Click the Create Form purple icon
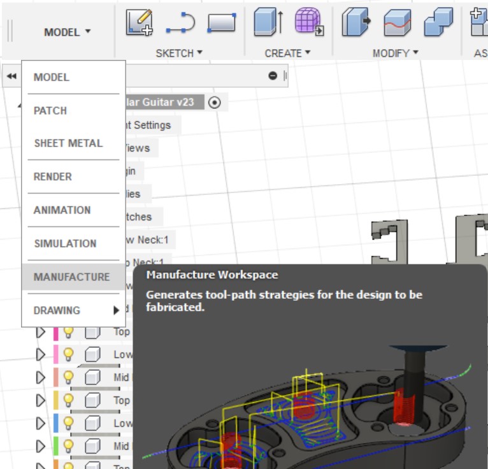Viewport: 488px width, 469px height. [310, 22]
